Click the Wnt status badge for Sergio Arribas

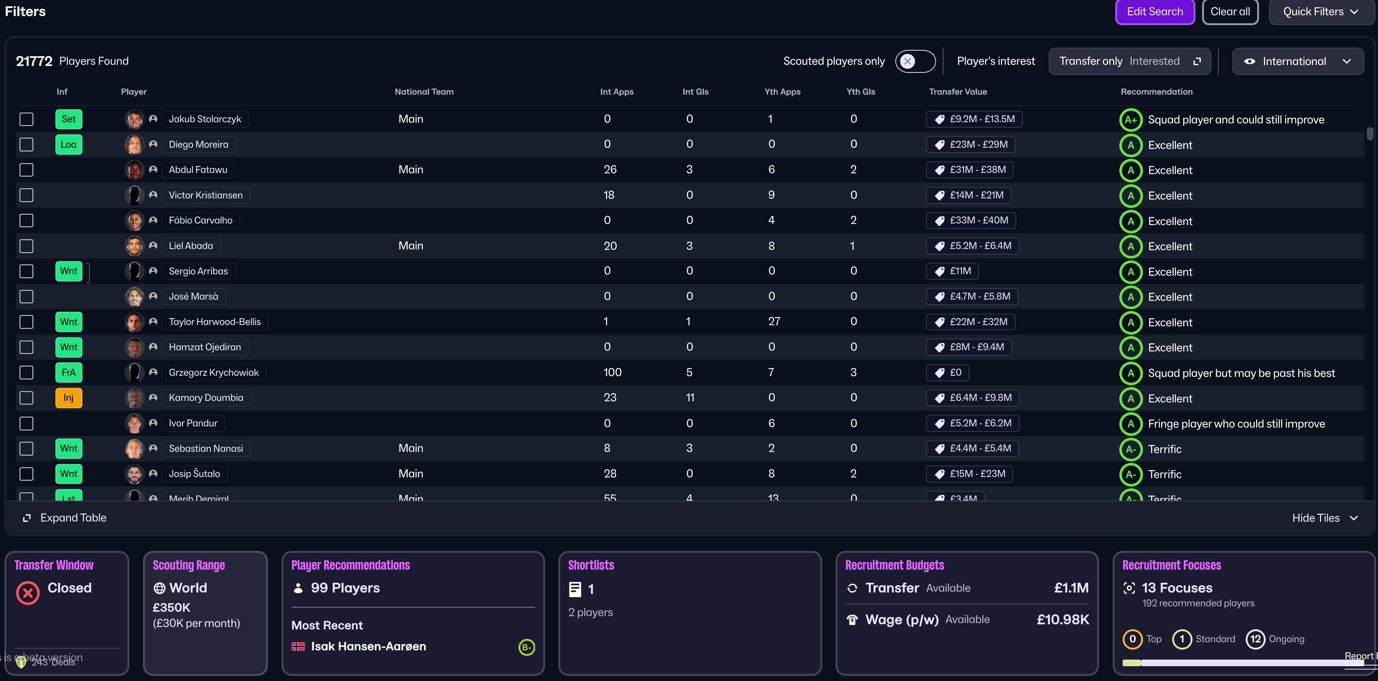pyautogui.click(x=68, y=271)
